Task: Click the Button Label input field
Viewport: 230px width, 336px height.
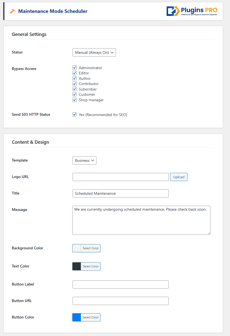Action: coord(120,284)
